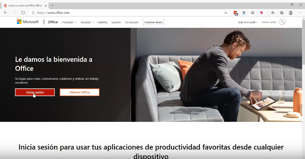Viewport: 305px width, 159px height.
Task: Click the browser profile avatar icon
Action: pos(291,13)
